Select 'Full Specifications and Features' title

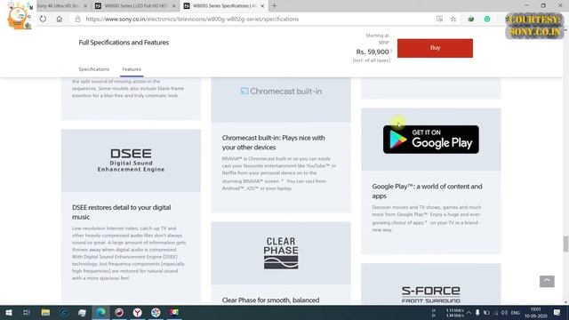[124, 43]
